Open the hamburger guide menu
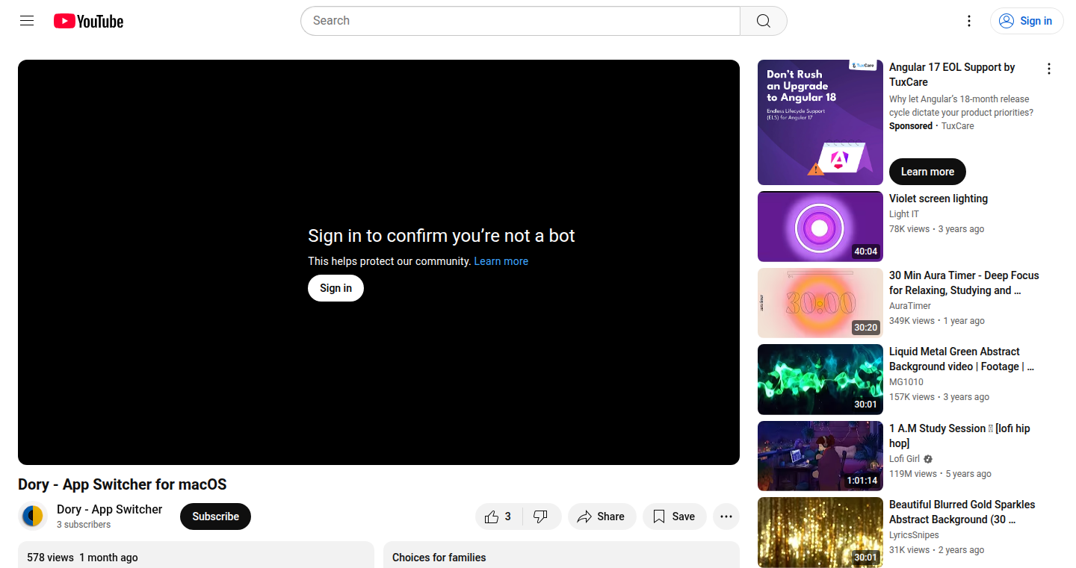 click(27, 21)
